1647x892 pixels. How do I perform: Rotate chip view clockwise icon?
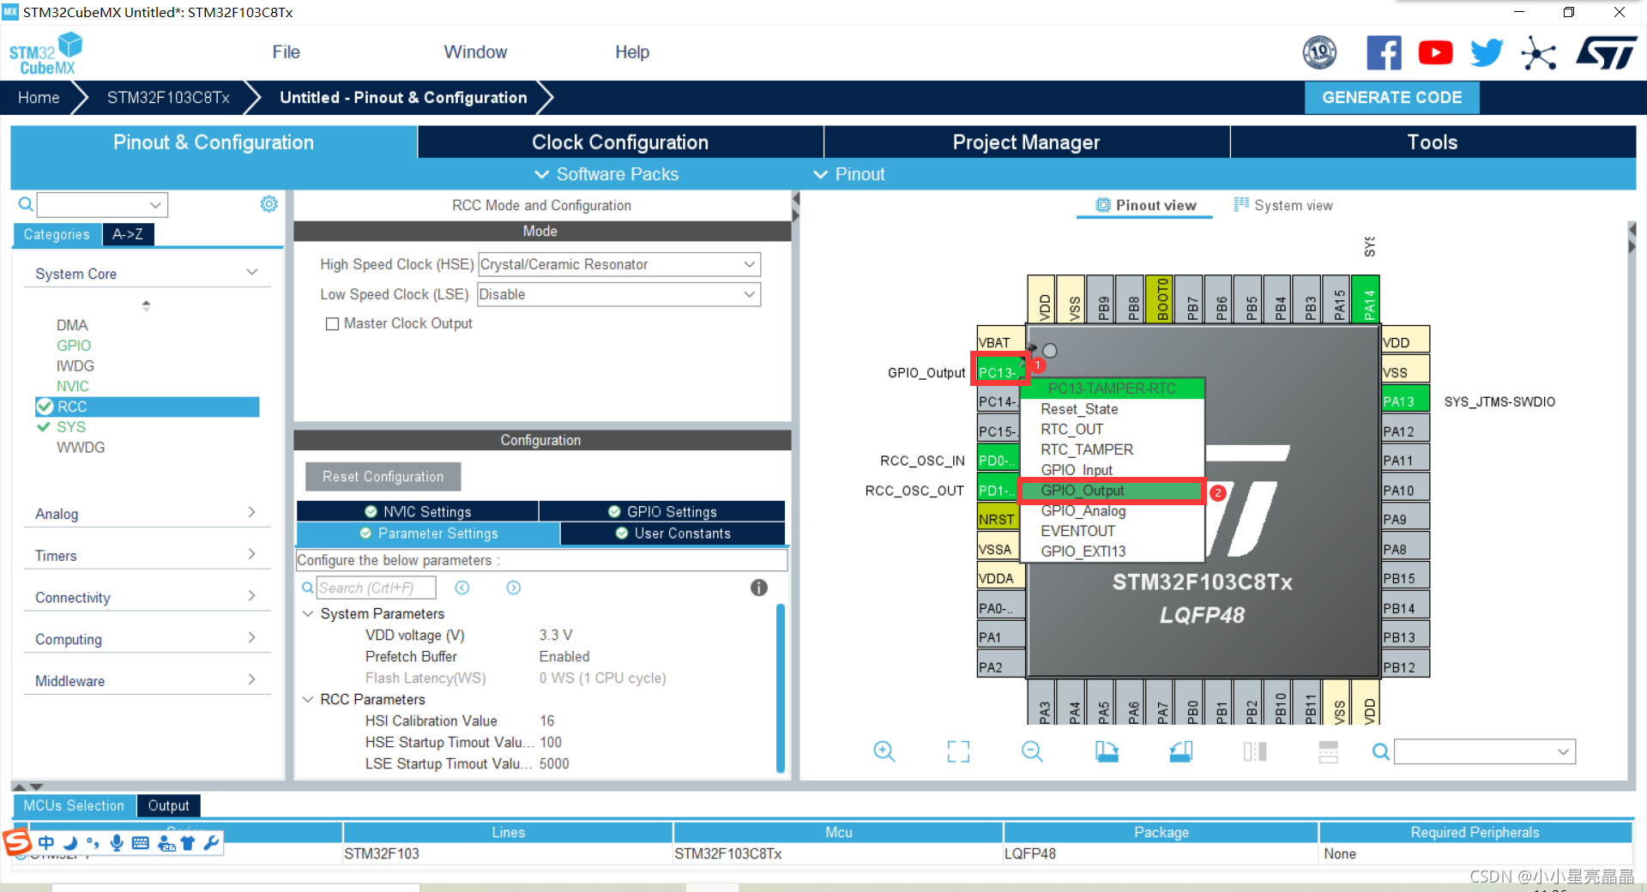pos(1107,752)
